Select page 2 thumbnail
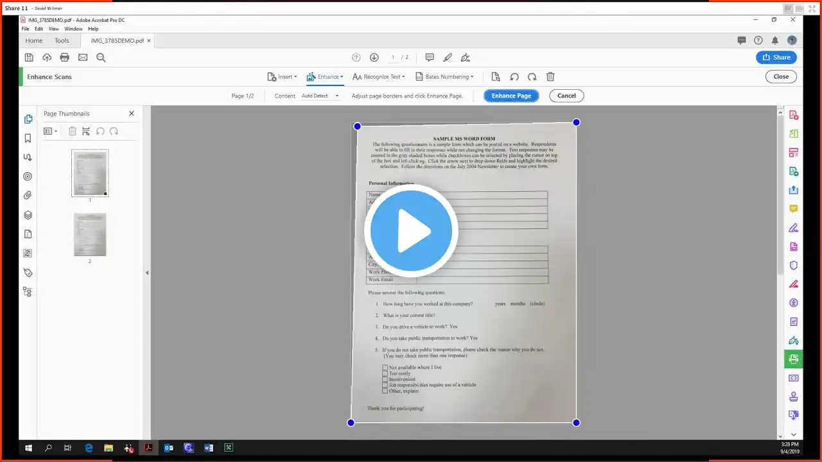The width and height of the screenshot is (822, 462). point(90,235)
